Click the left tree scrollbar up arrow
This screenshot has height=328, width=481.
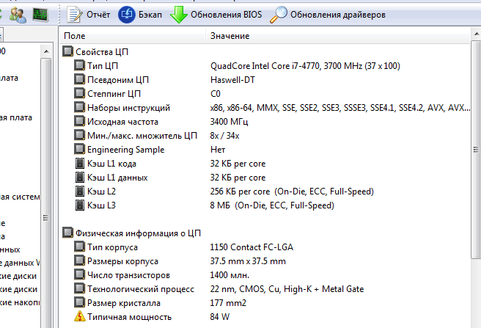(x=46, y=51)
